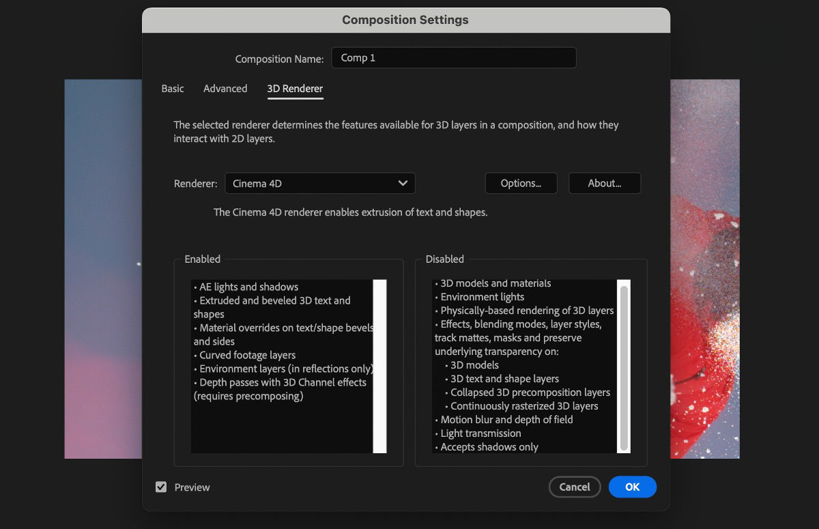This screenshot has height=529, width=819.
Task: Open the Advanced tab
Action: tap(225, 89)
